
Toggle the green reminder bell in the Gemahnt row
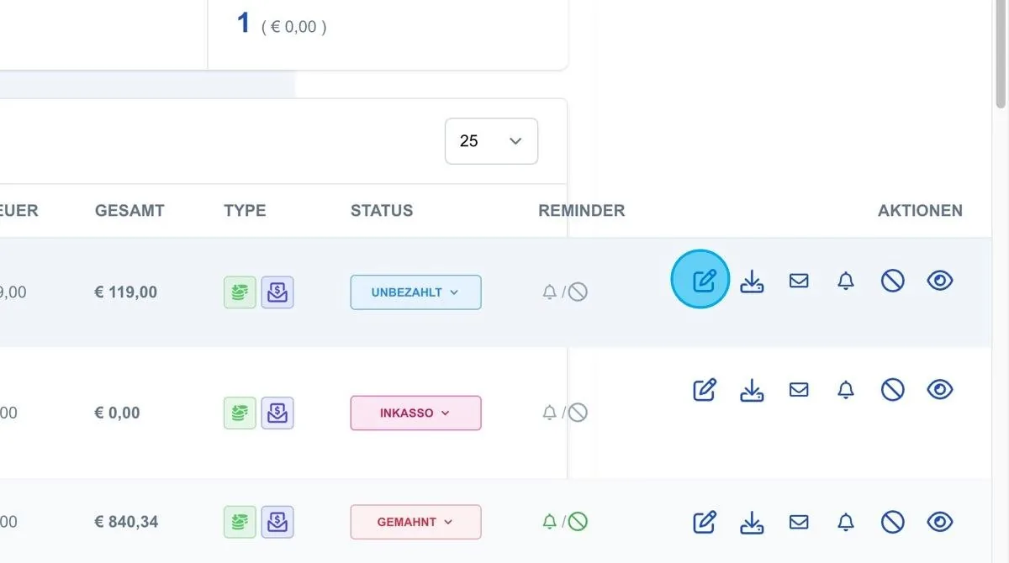550,522
